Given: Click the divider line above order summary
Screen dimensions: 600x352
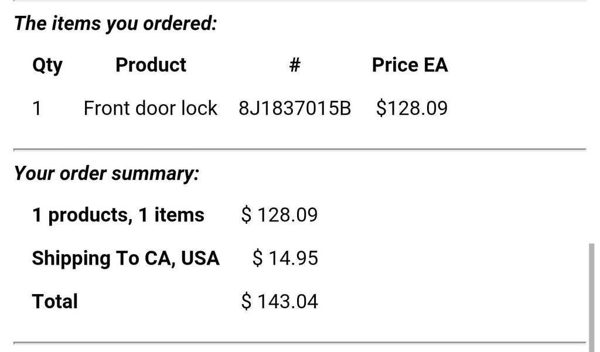Looking at the screenshot, I should click(299, 149).
